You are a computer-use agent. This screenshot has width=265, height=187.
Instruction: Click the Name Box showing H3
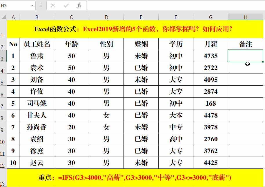point(15,5)
